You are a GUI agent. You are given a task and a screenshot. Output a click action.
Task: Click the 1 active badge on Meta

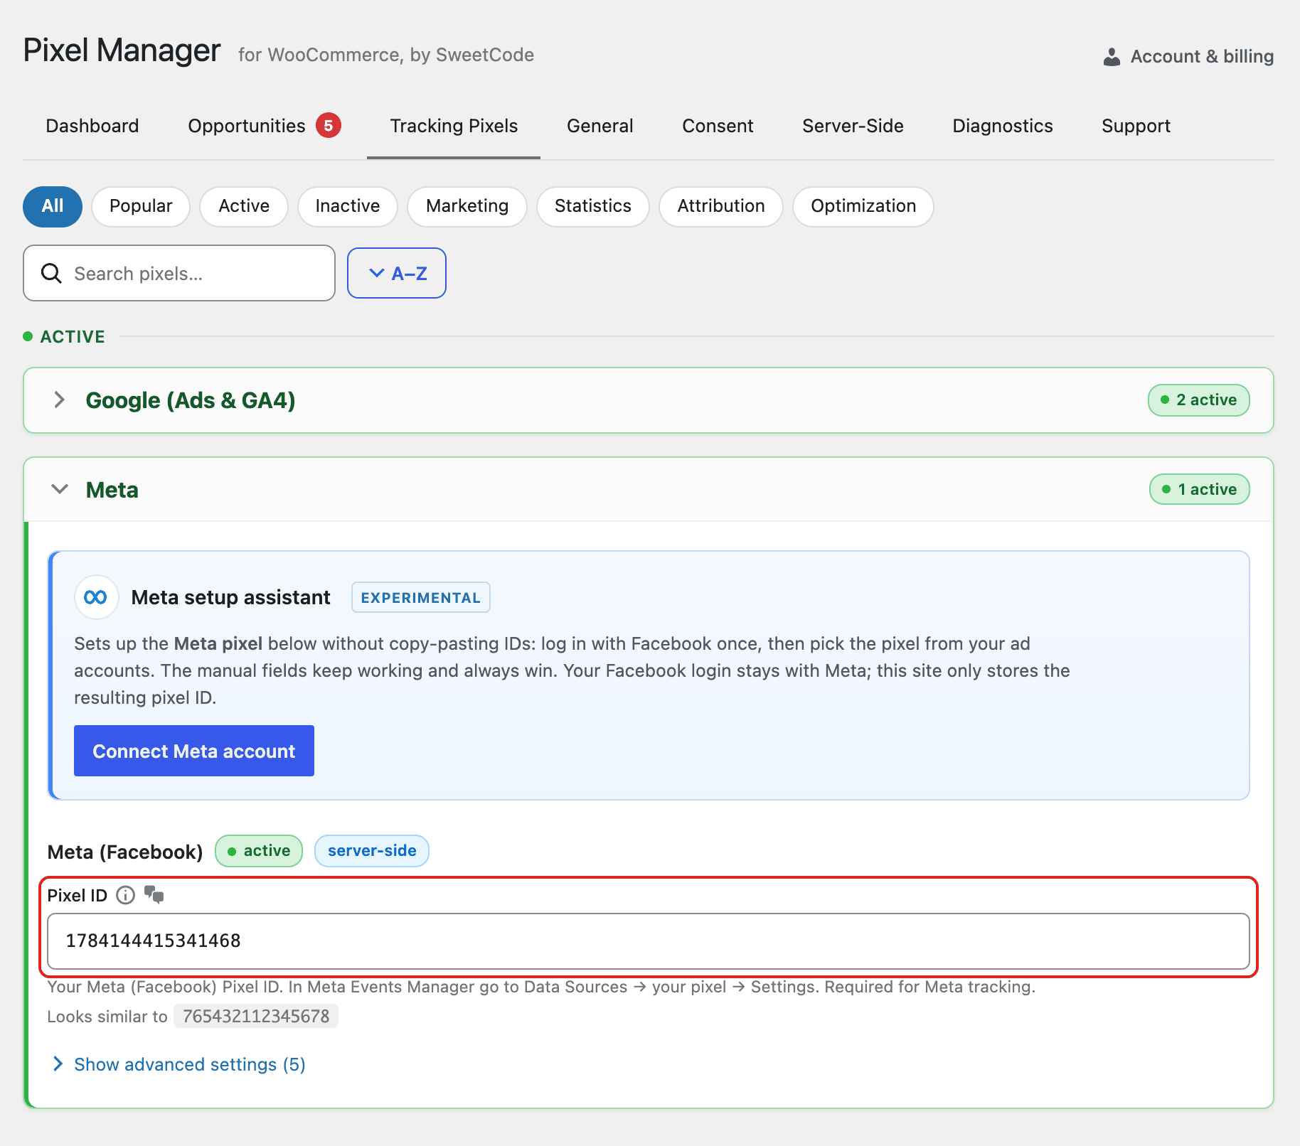click(1200, 489)
